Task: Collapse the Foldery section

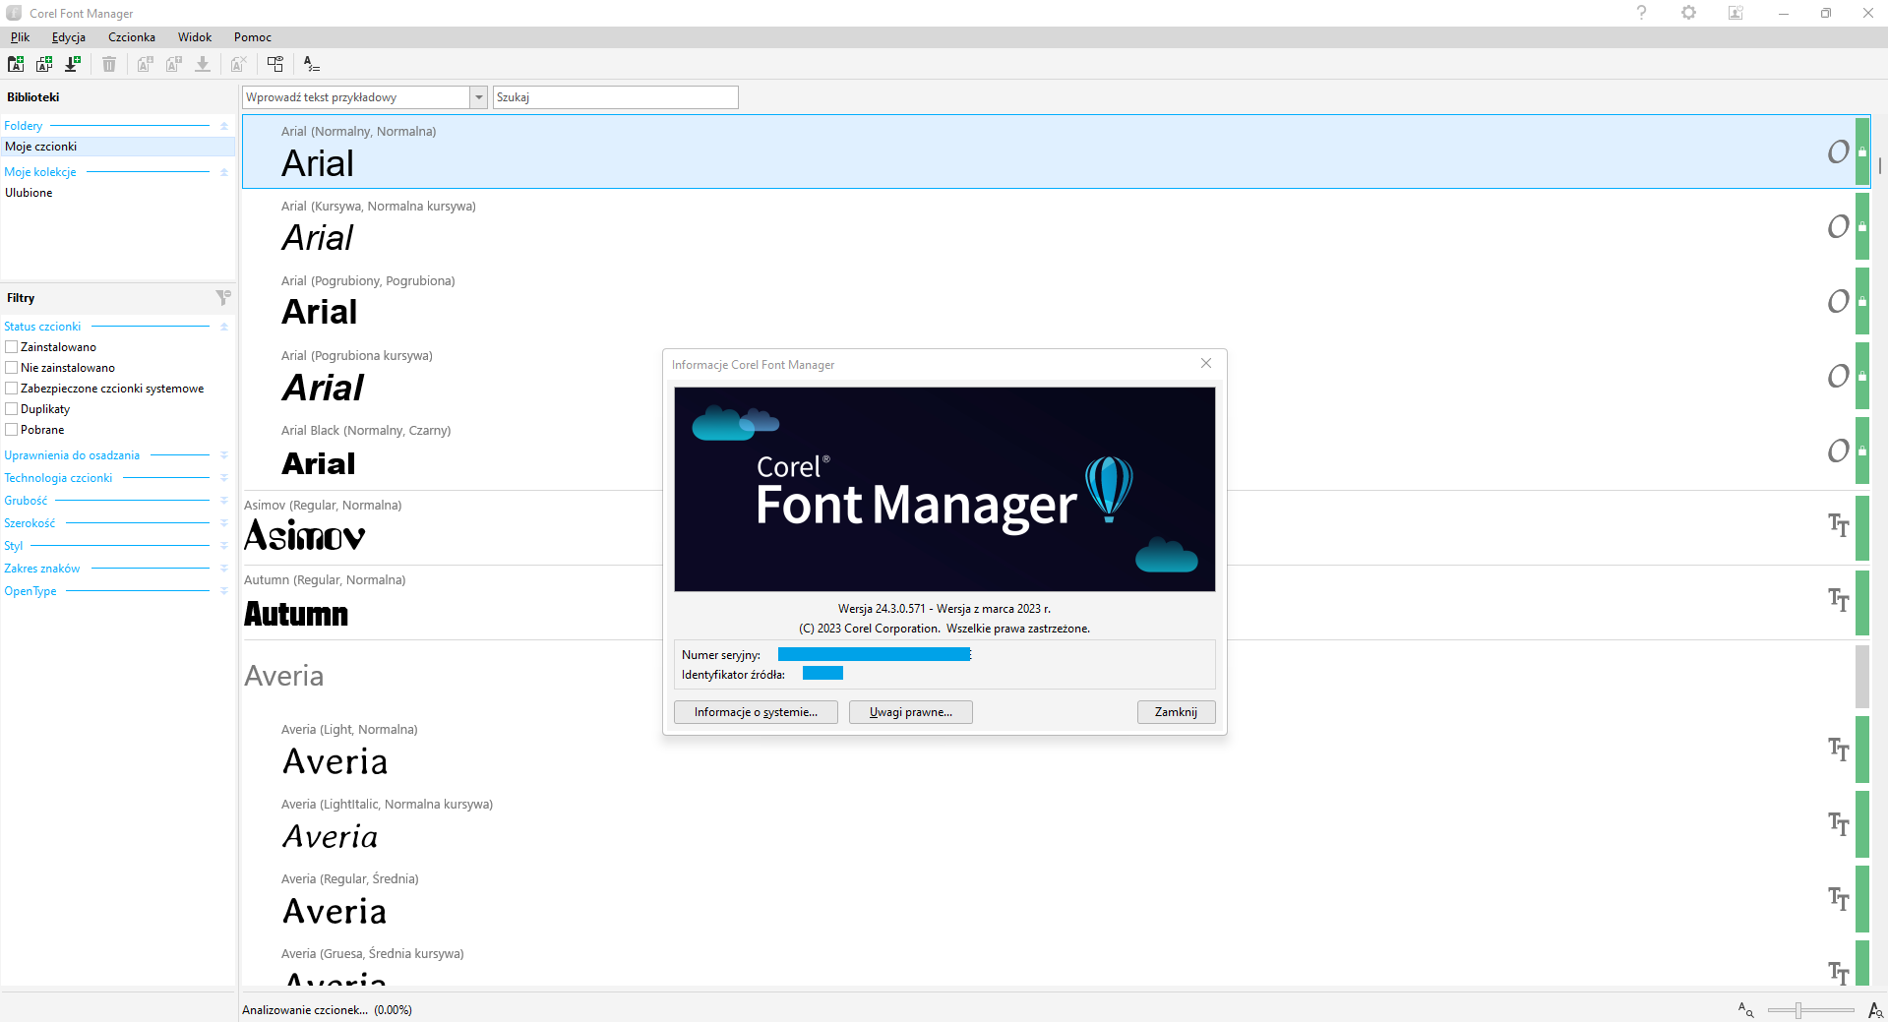Action: coord(224,126)
